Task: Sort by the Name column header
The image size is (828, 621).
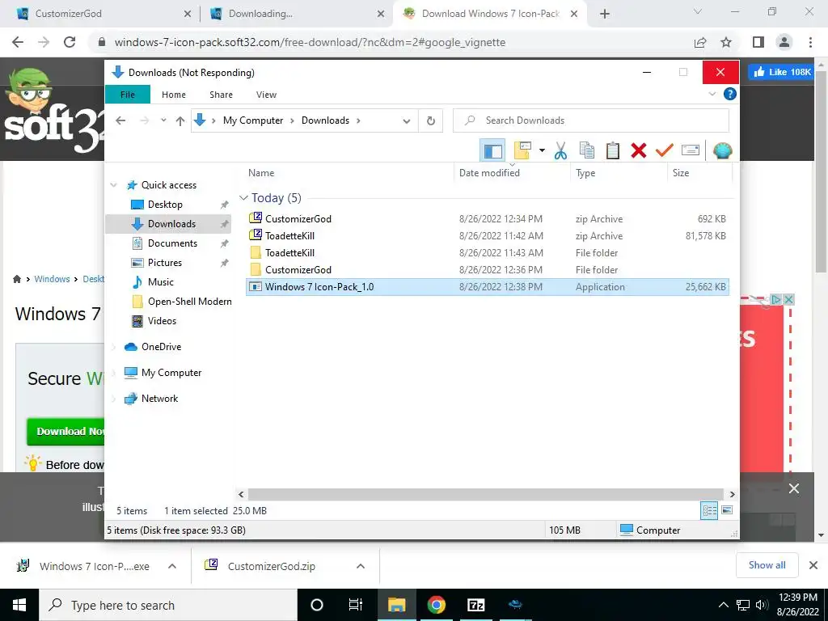Action: 349,173
